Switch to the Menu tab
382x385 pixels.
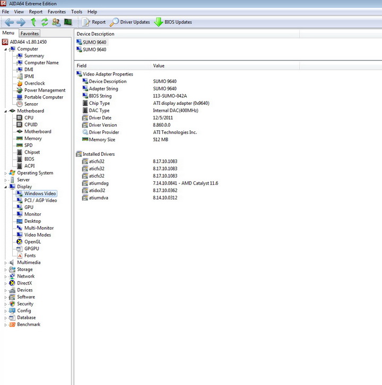(x=8, y=33)
